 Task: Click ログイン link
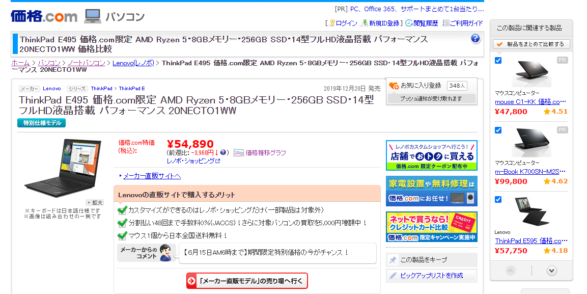(x=346, y=23)
